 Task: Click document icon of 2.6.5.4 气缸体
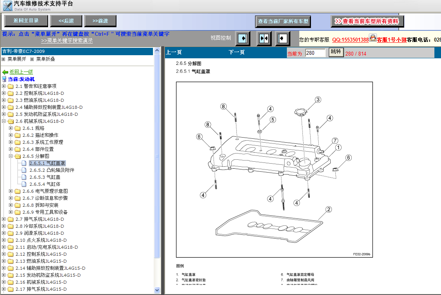click(24, 184)
